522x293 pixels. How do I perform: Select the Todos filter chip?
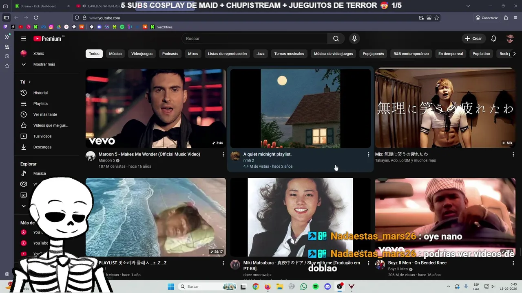(x=94, y=54)
